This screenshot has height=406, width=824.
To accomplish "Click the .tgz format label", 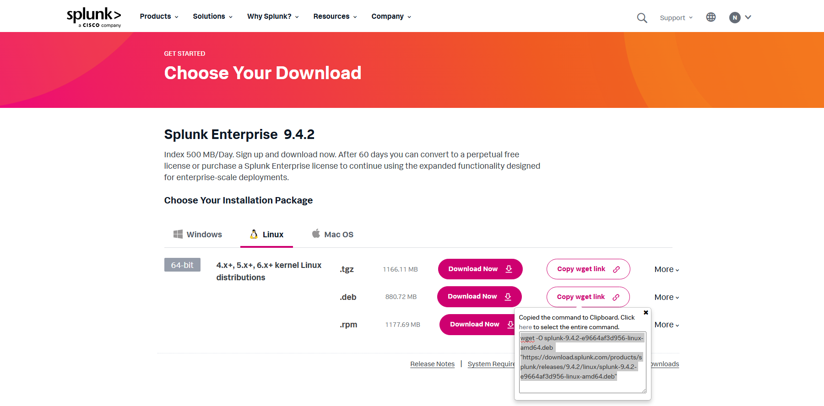I will point(347,269).
